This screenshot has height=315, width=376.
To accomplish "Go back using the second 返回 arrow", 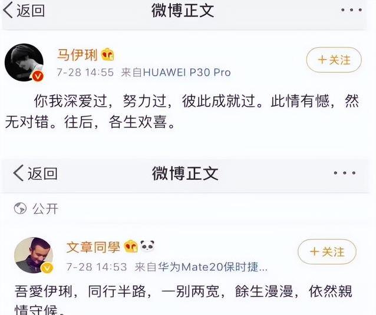I will pos(35,173).
